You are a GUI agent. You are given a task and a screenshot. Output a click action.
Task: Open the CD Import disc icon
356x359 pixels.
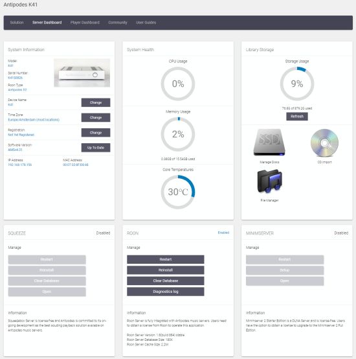click(x=324, y=143)
